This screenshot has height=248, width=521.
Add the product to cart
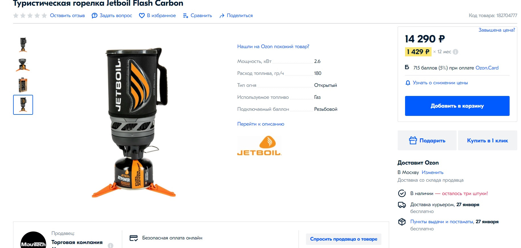tap(457, 106)
